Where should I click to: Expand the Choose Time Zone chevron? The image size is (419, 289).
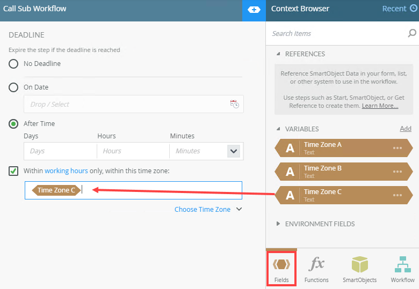point(240,210)
